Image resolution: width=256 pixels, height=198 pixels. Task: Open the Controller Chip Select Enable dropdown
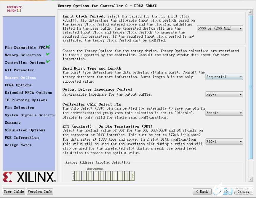(x=224, y=113)
